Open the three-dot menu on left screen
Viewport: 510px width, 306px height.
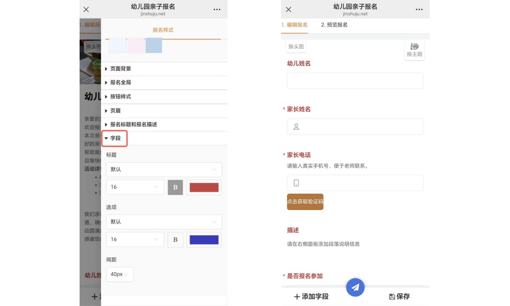217,9
